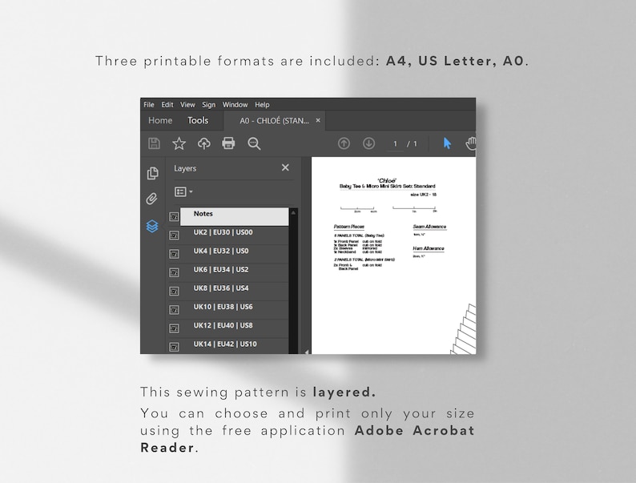Go to next page arrow
This screenshot has width=636, height=483.
click(x=368, y=143)
